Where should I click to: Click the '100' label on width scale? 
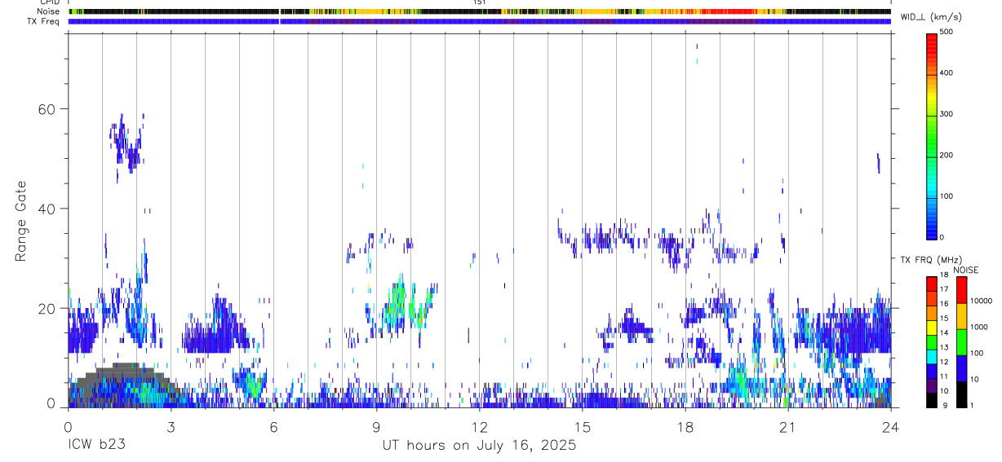coord(947,196)
